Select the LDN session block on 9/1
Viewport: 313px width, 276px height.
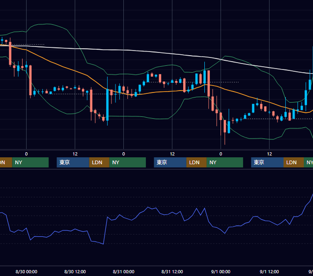point(294,162)
